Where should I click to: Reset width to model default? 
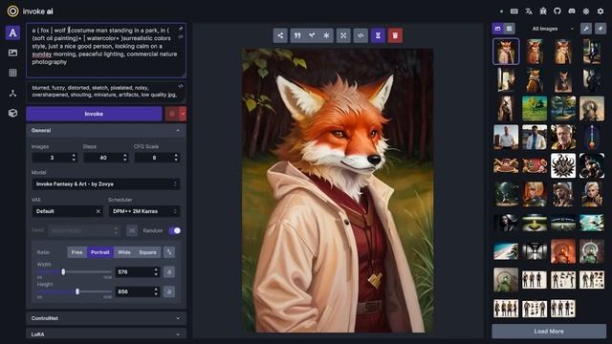point(169,271)
